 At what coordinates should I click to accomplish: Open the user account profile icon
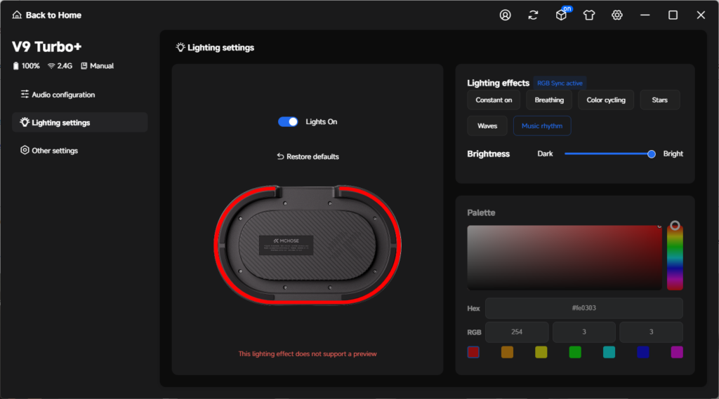[x=505, y=15]
